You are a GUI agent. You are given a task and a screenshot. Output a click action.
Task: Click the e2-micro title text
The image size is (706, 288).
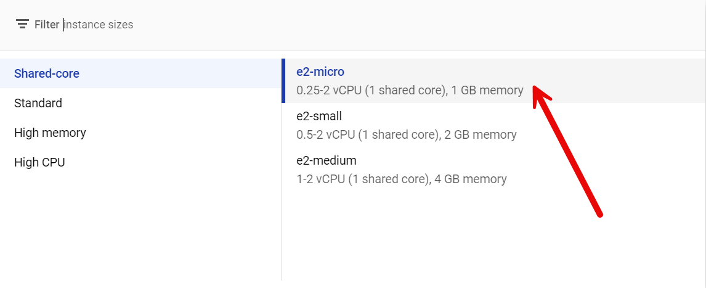pyautogui.click(x=320, y=72)
